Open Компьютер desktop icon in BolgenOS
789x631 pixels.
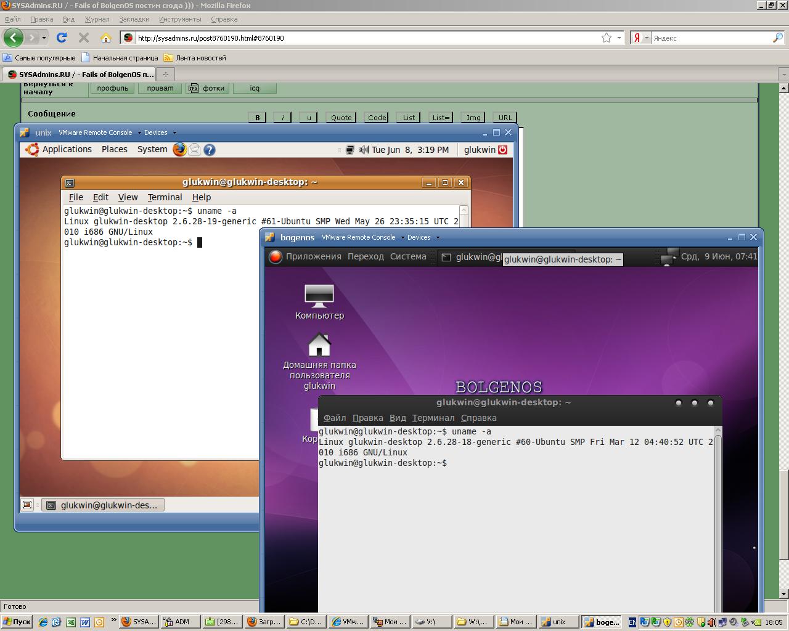point(319,301)
